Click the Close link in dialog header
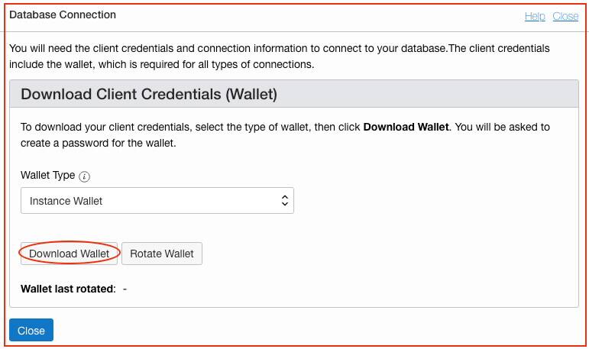 click(x=565, y=16)
